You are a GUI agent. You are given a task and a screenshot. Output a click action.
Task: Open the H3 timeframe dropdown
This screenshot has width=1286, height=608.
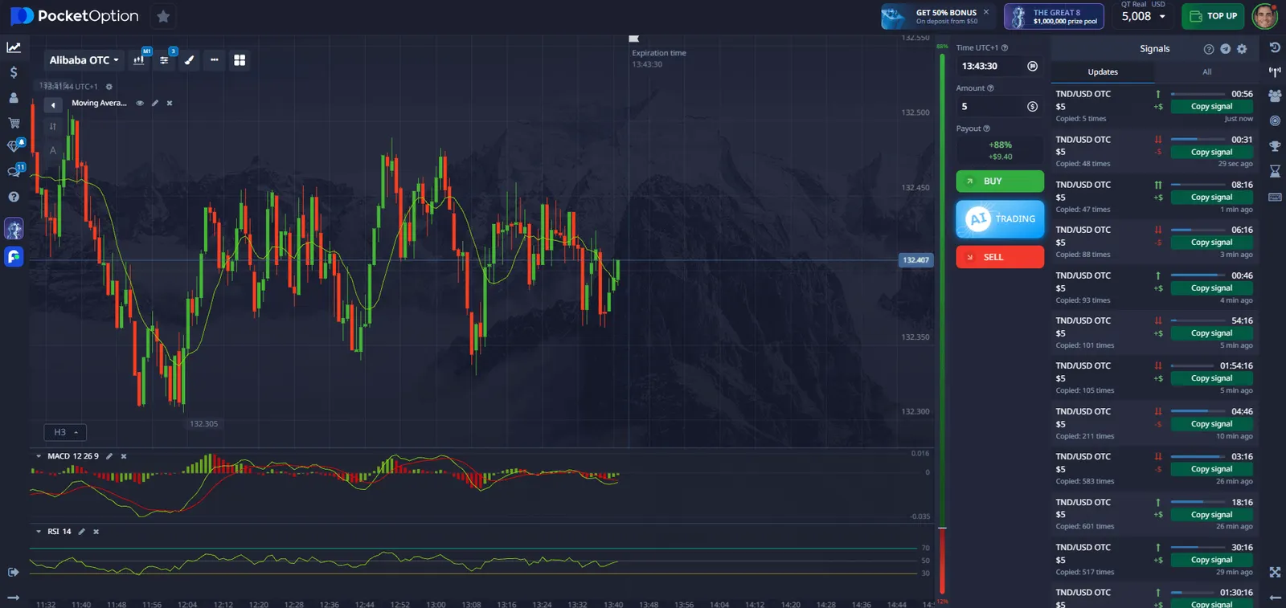(x=65, y=432)
